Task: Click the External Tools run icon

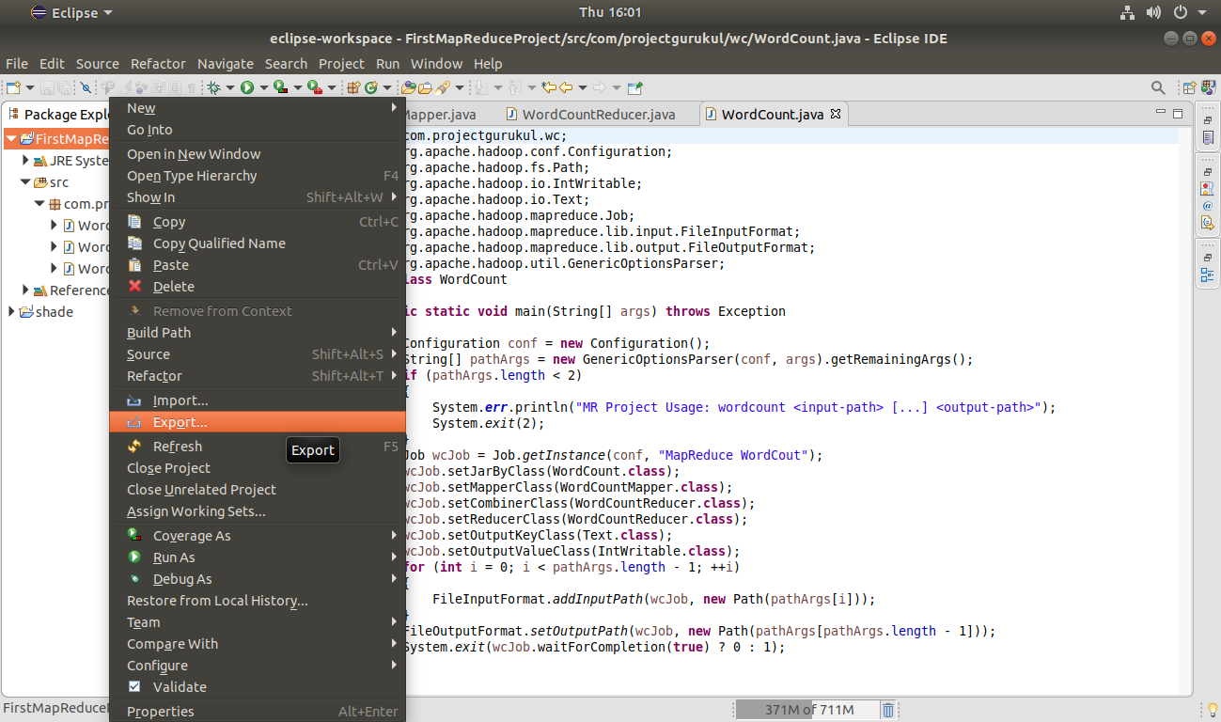Action: coord(314,87)
